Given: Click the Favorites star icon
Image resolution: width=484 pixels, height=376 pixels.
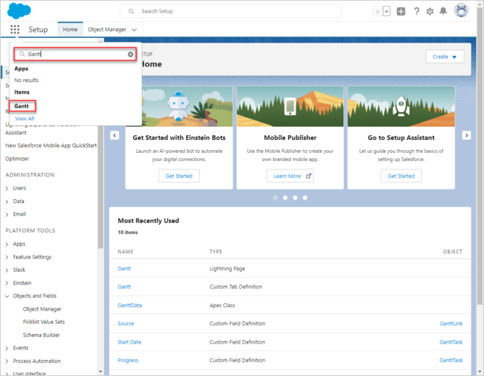Looking at the screenshot, I should coord(377,12).
